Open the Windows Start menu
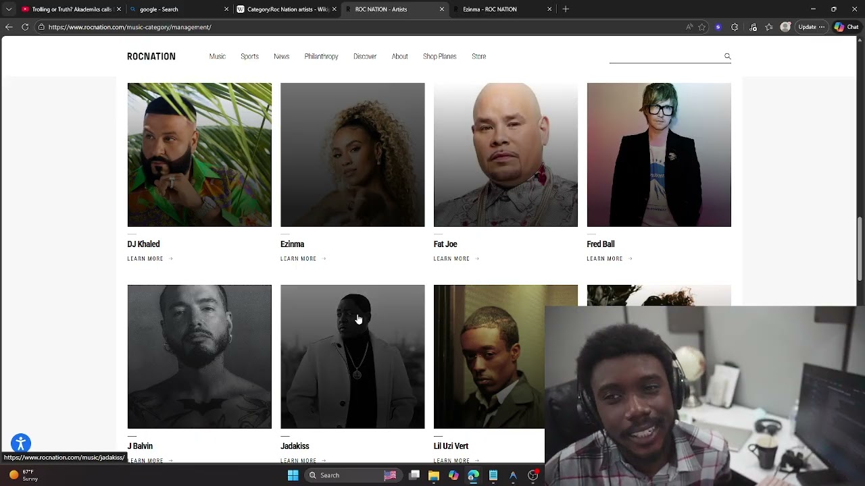The height and width of the screenshot is (486, 865). tap(293, 475)
